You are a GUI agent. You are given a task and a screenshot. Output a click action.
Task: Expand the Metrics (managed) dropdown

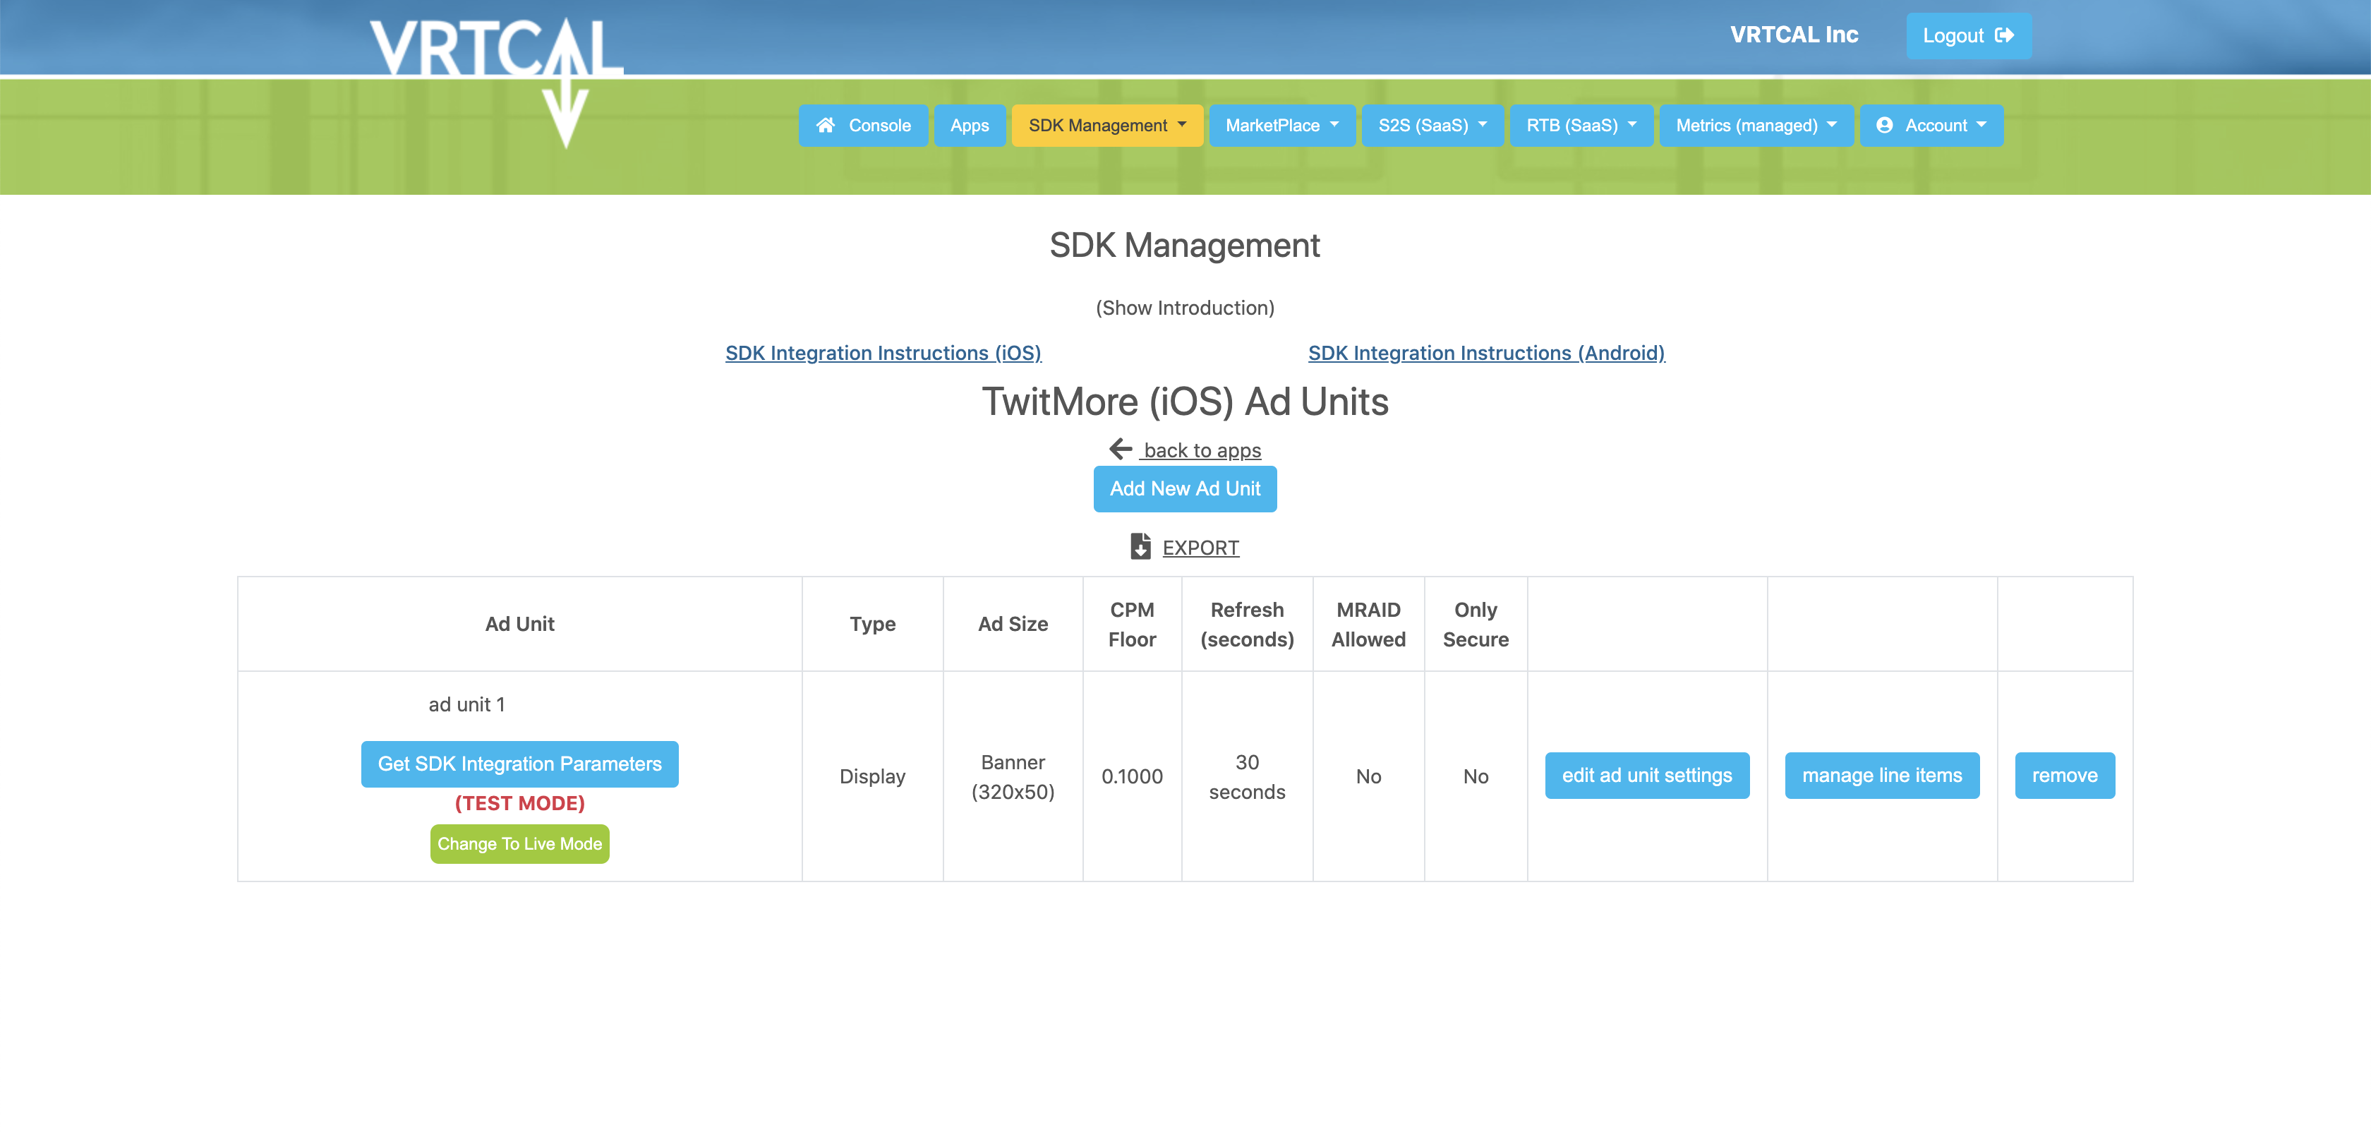[x=1756, y=125]
